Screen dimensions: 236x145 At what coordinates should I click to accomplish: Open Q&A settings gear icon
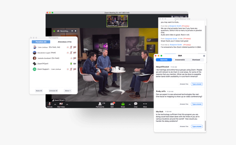tap(204, 56)
